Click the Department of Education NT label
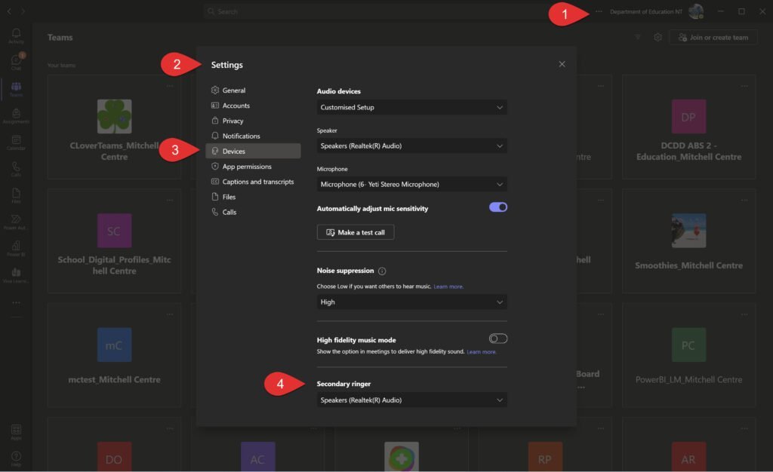Screen dimensions: 773x472 (x=646, y=11)
